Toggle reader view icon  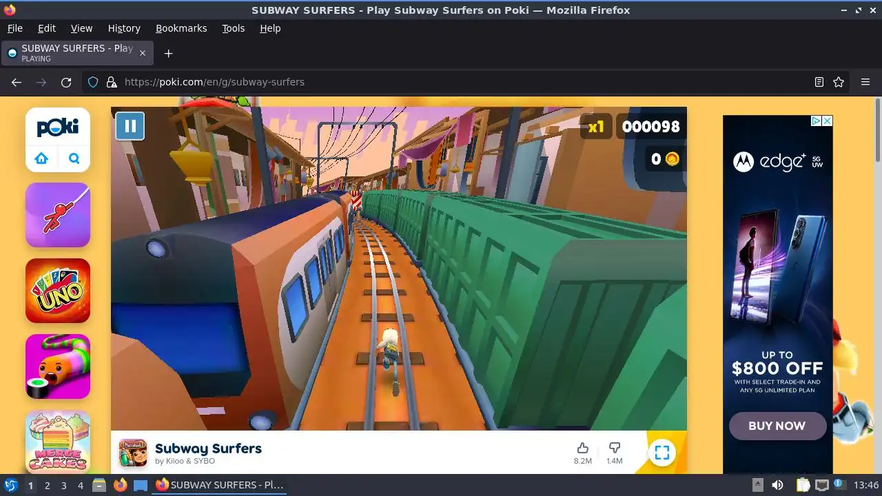(819, 82)
